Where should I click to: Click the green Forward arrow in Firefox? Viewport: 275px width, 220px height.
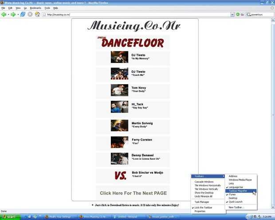13,14
